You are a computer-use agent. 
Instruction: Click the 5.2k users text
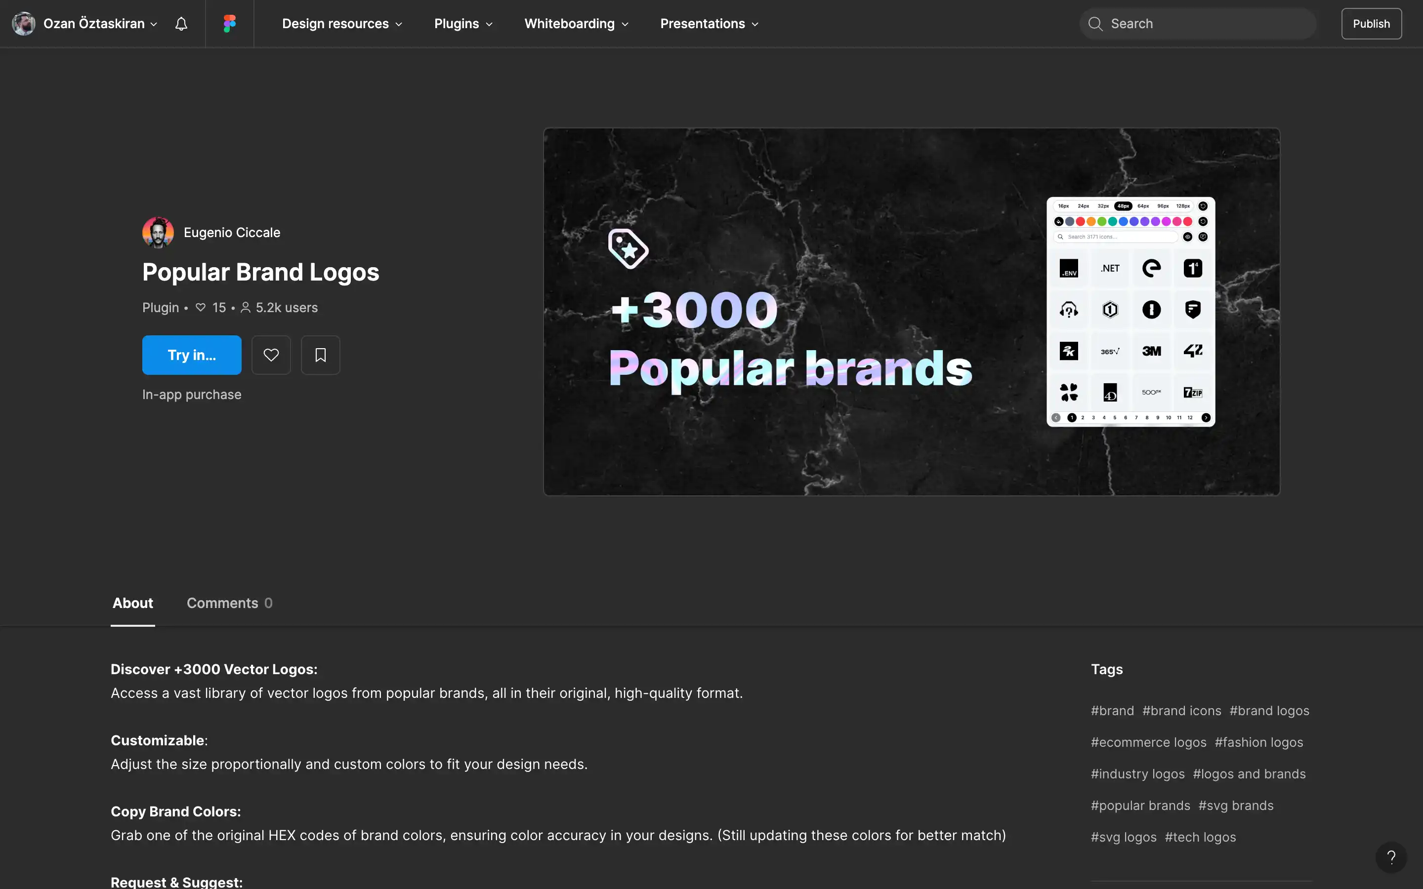(x=287, y=308)
